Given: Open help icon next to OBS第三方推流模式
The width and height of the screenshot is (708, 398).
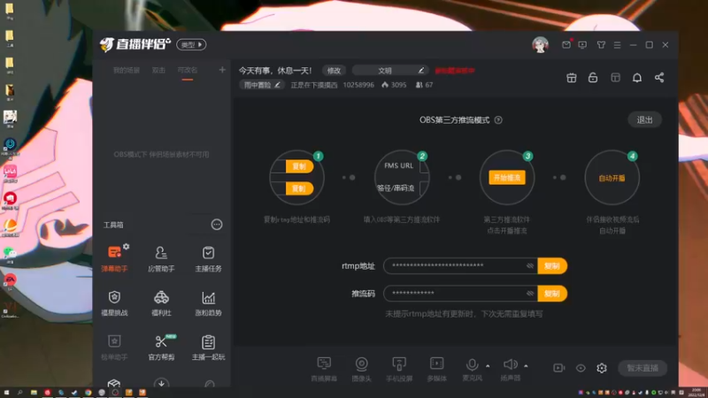Looking at the screenshot, I should [x=498, y=120].
